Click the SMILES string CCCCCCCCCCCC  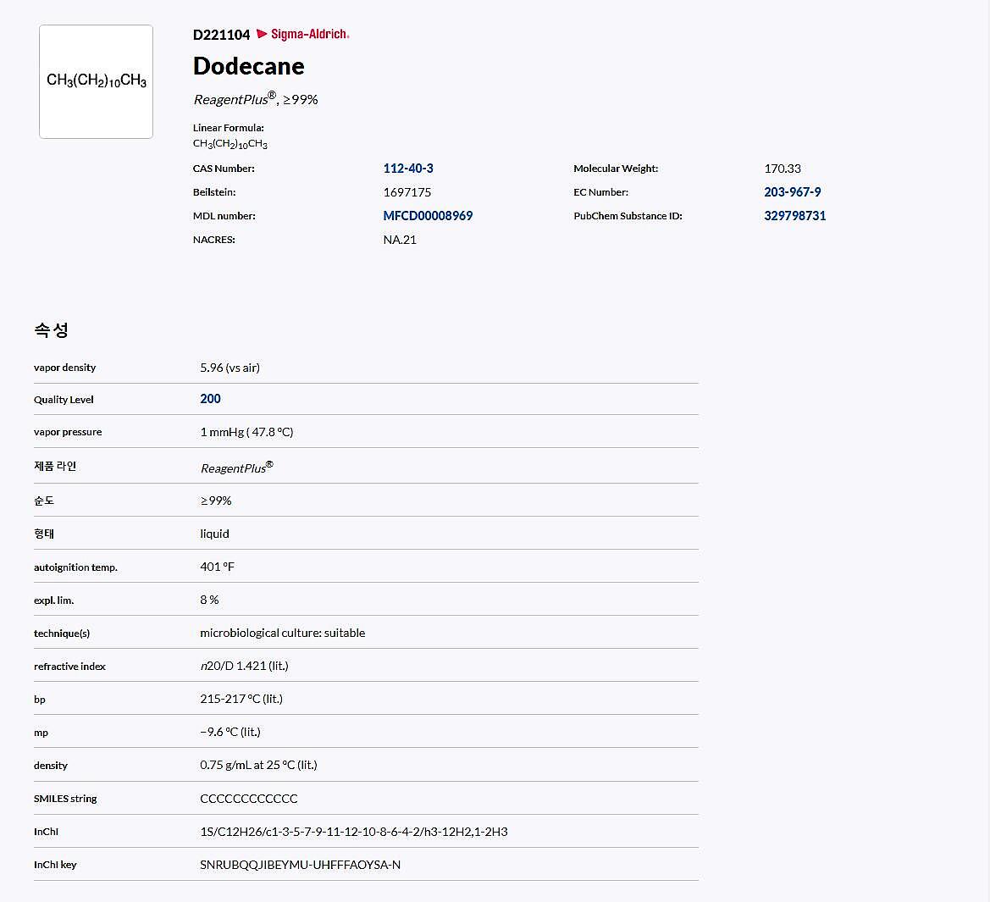pyautogui.click(x=249, y=799)
